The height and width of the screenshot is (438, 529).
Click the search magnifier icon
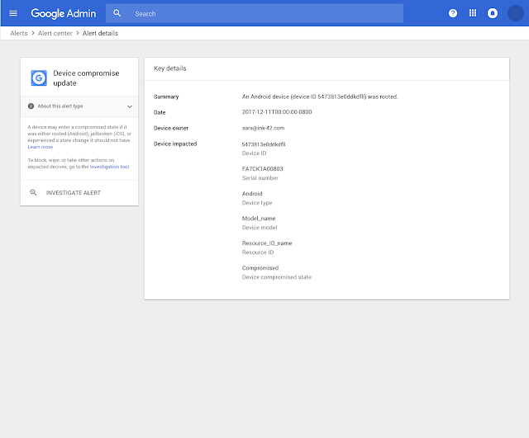[x=117, y=13]
